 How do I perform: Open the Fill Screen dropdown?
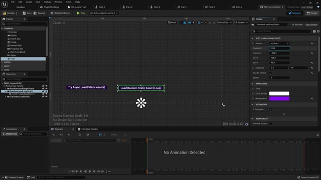point(241,22)
